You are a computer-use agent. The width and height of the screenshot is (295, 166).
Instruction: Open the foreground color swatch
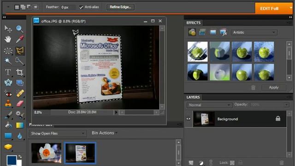(12, 160)
